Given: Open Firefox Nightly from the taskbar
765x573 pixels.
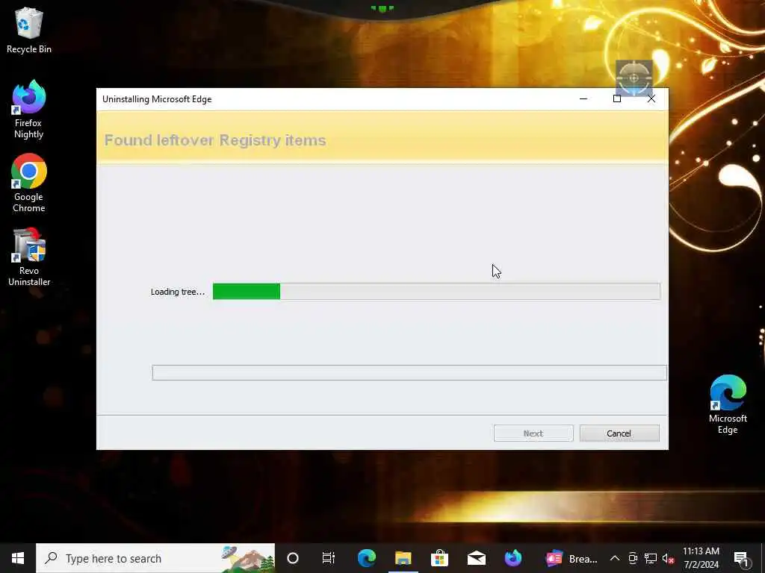Looking at the screenshot, I should tap(512, 558).
